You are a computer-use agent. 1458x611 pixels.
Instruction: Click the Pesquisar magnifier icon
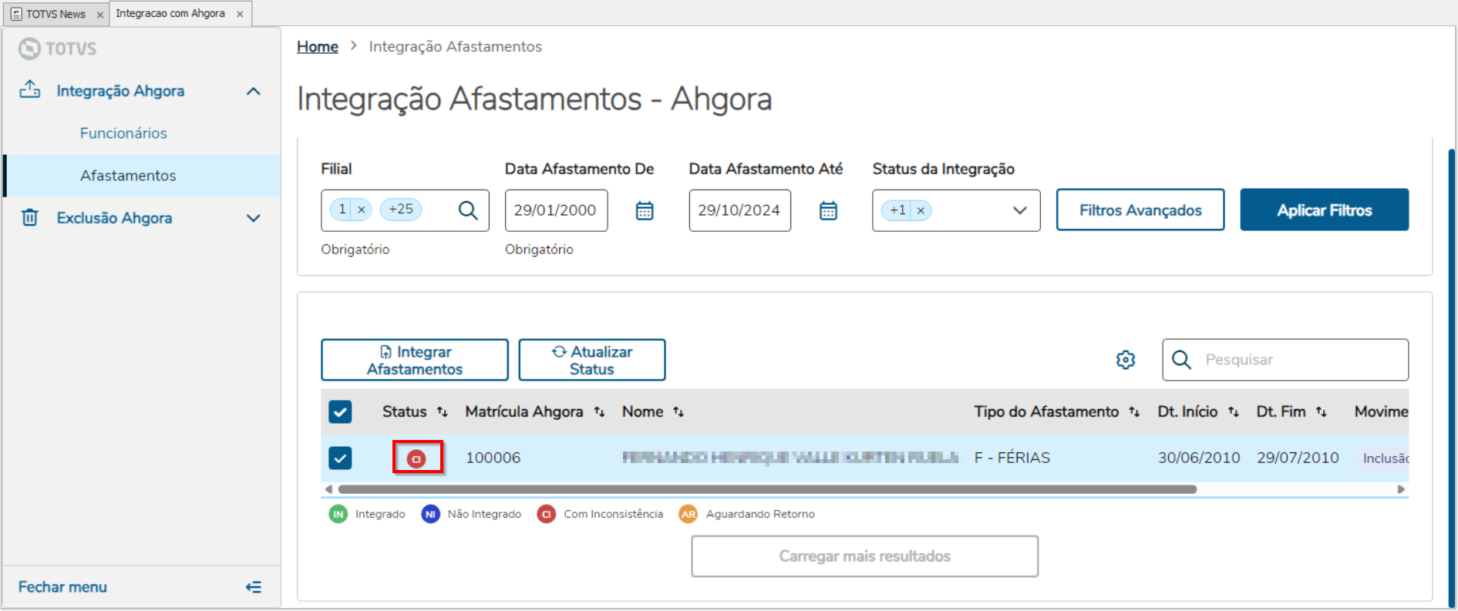point(1181,360)
